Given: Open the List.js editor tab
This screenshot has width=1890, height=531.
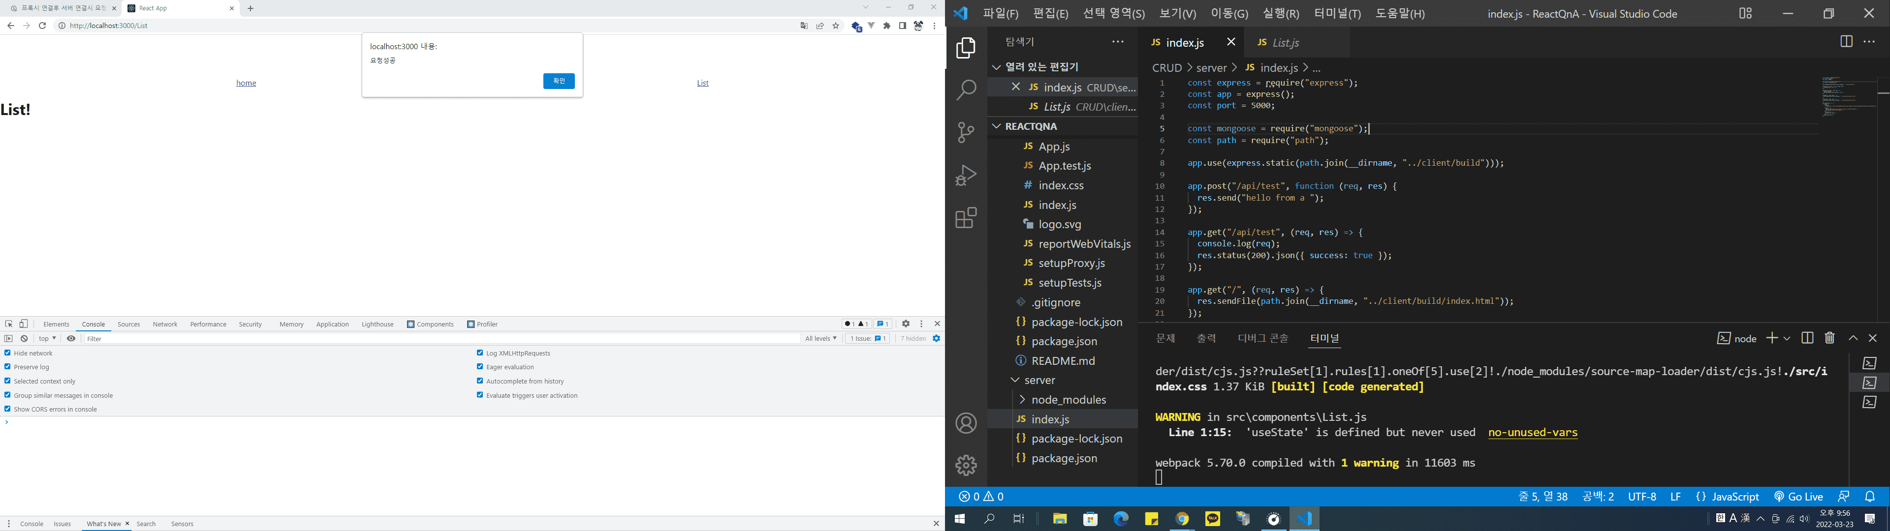Looking at the screenshot, I should [1285, 43].
